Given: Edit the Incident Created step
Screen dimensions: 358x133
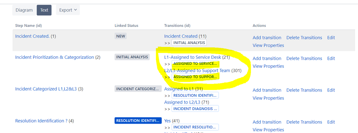Looking at the screenshot, I should [331, 38].
